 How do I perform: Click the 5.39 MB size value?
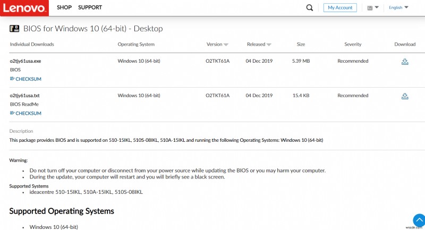coord(301,61)
